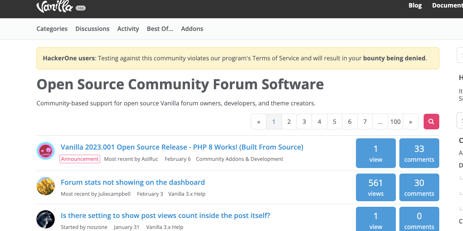
Task: Open the Community Addons & Development category link
Action: pos(239,159)
